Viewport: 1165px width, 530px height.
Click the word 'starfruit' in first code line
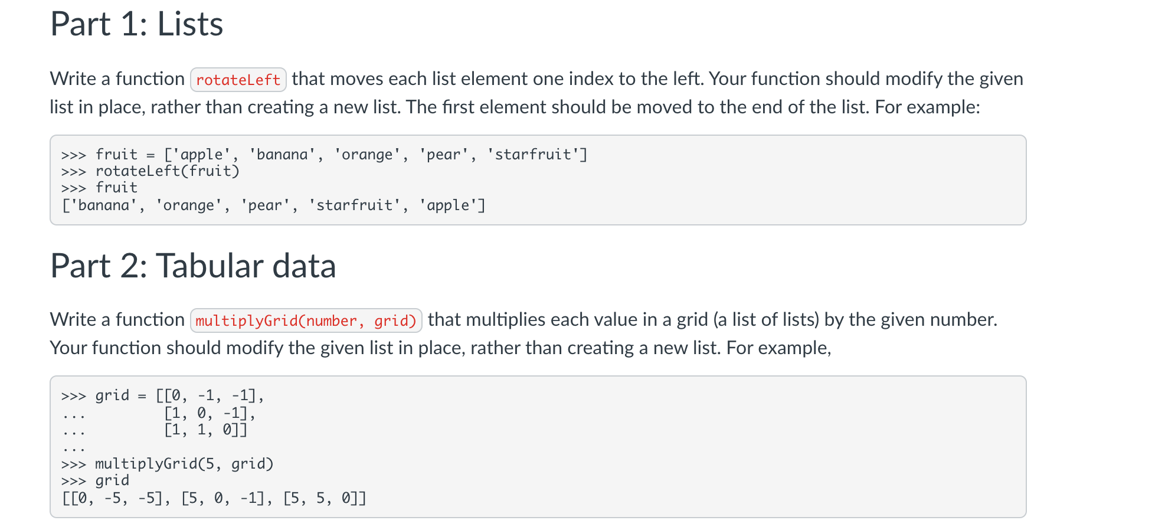tap(533, 155)
